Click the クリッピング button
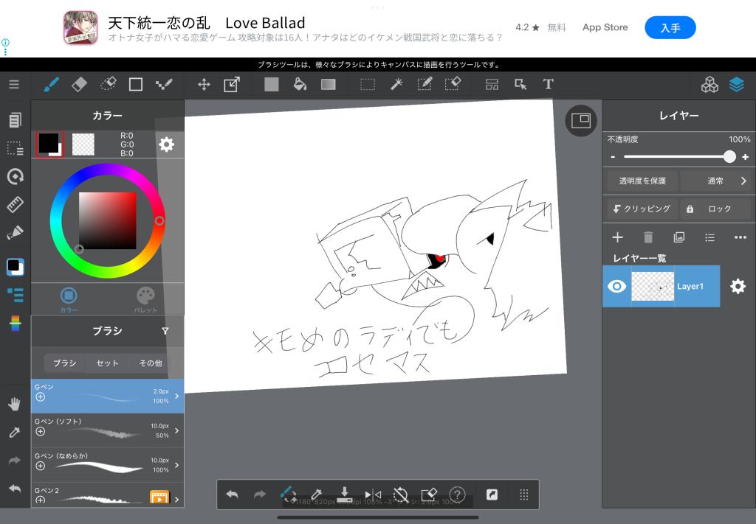The width and height of the screenshot is (756, 524). [x=641, y=209]
